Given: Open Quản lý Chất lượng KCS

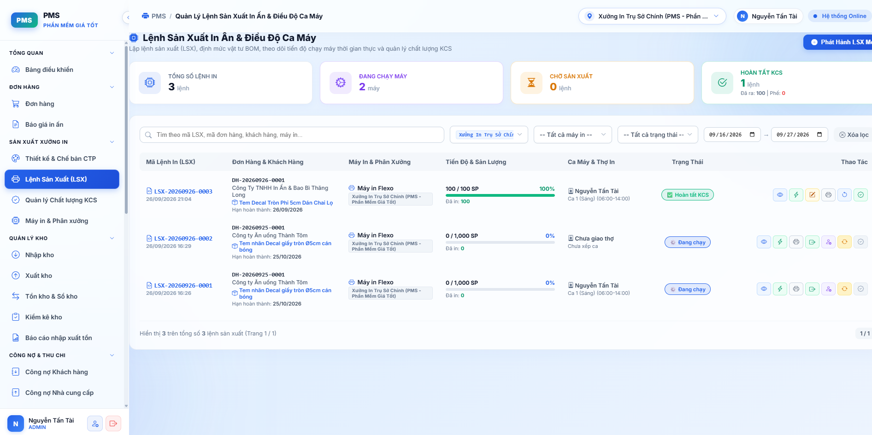Looking at the screenshot, I should click(62, 200).
